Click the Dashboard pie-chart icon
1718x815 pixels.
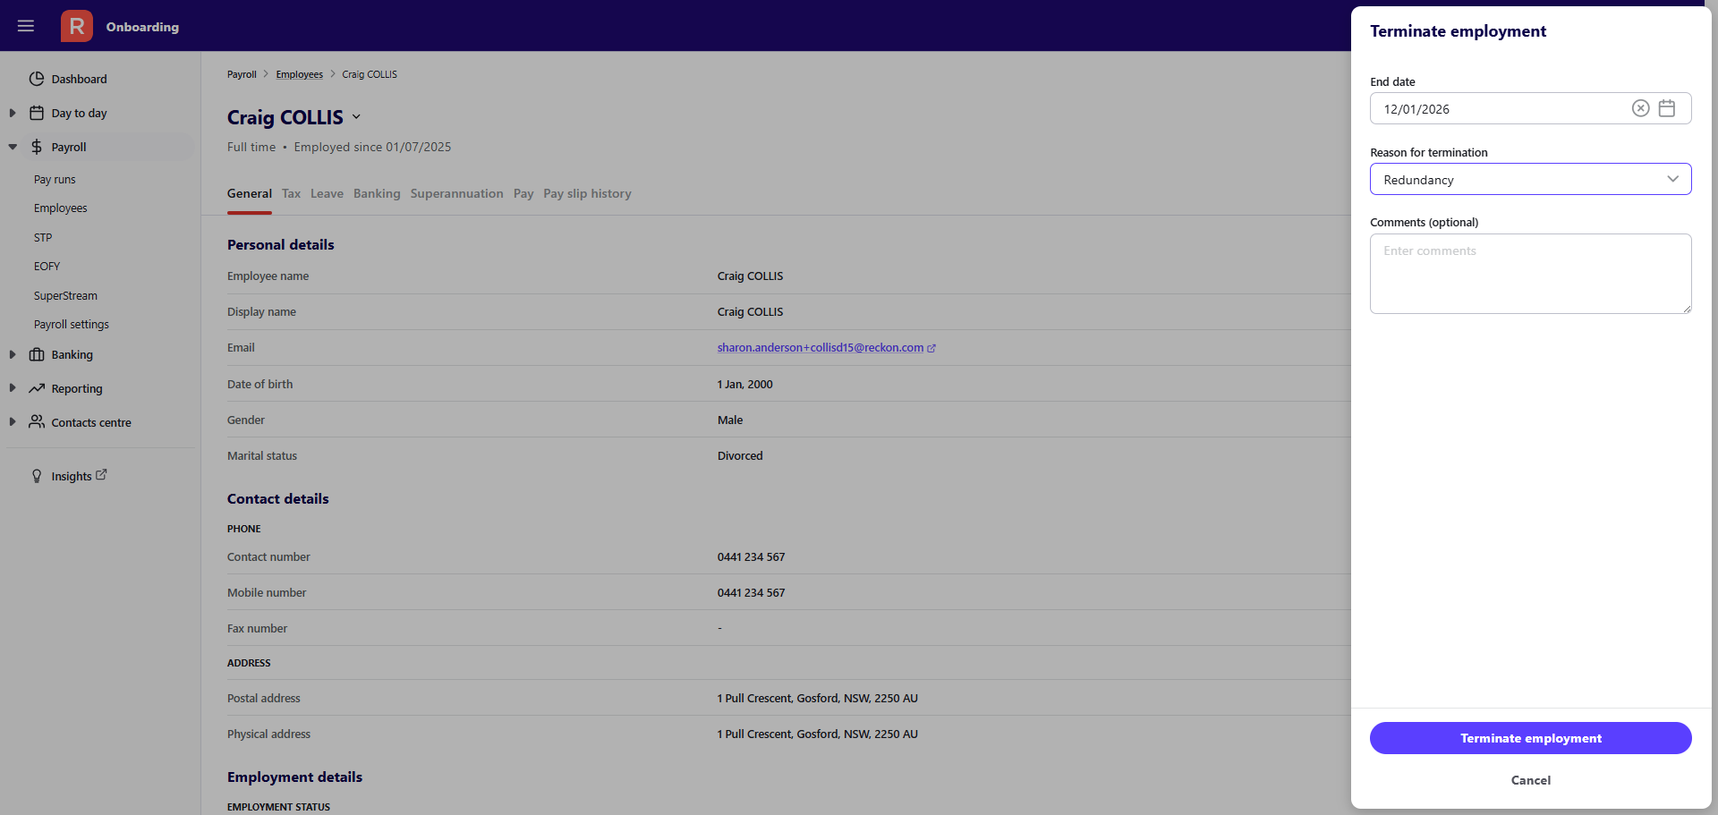click(37, 79)
